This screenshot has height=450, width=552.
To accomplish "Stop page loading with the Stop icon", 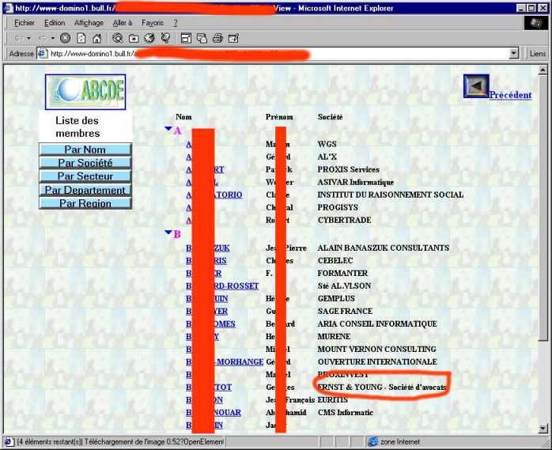I will point(65,38).
